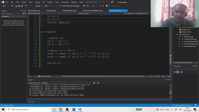Open Chrome from taskbar
The height and width of the screenshot is (112, 199).
pos(61,109)
